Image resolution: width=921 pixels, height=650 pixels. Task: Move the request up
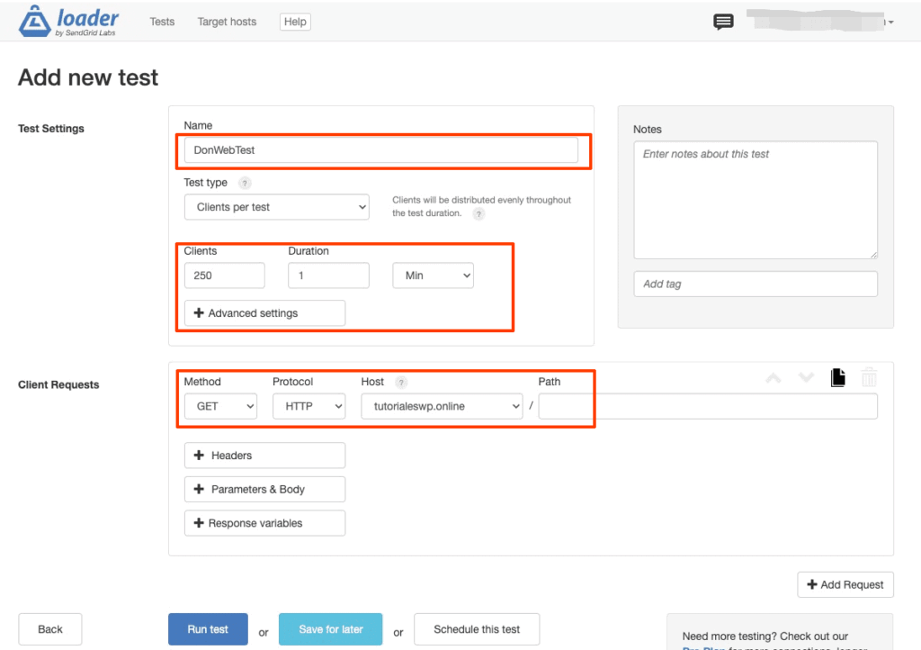click(x=773, y=377)
